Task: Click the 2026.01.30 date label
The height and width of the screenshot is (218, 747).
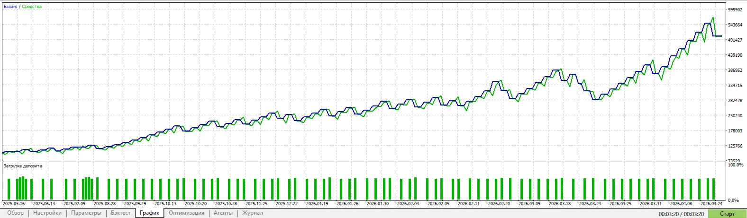Action: click(x=378, y=204)
